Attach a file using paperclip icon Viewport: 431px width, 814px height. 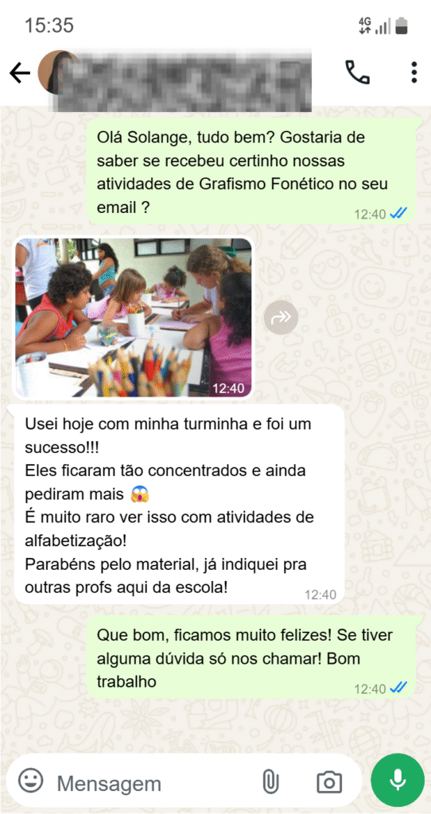click(x=271, y=782)
